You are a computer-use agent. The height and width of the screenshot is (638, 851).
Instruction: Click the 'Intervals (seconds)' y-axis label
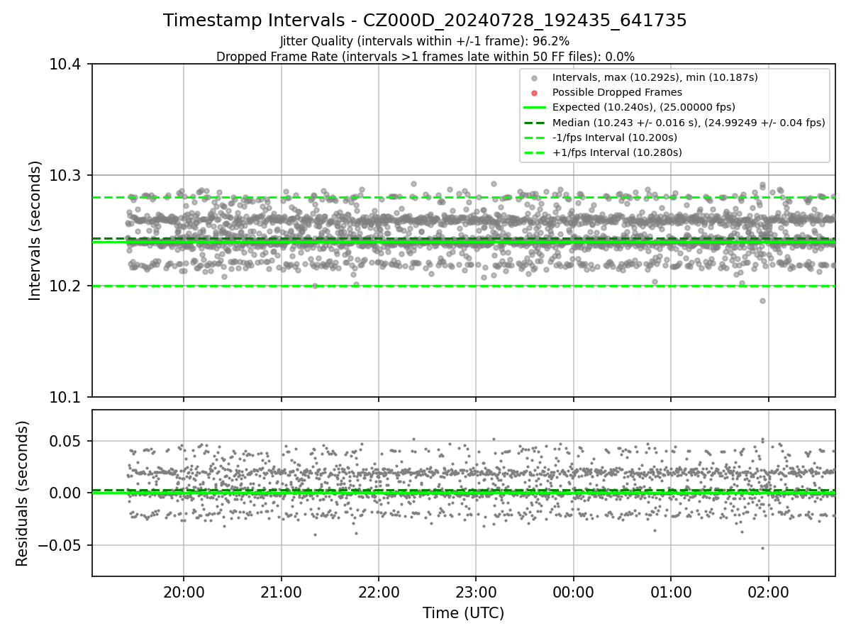coord(35,230)
